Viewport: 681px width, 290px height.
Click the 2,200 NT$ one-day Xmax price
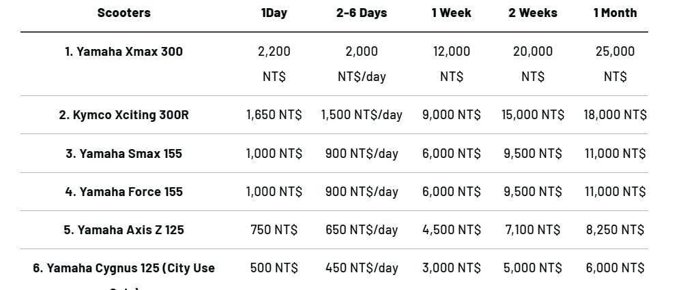click(274, 63)
